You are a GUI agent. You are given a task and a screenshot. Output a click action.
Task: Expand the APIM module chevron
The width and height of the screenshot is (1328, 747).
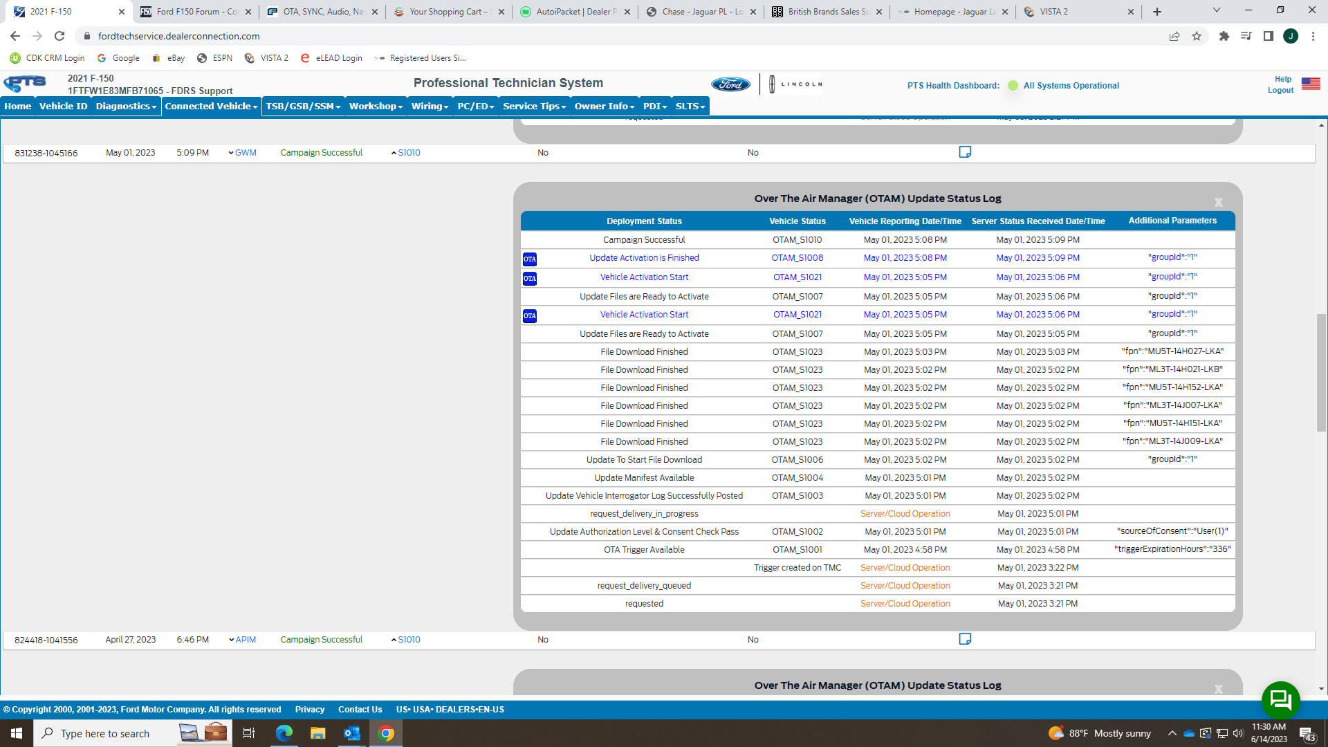(x=231, y=640)
